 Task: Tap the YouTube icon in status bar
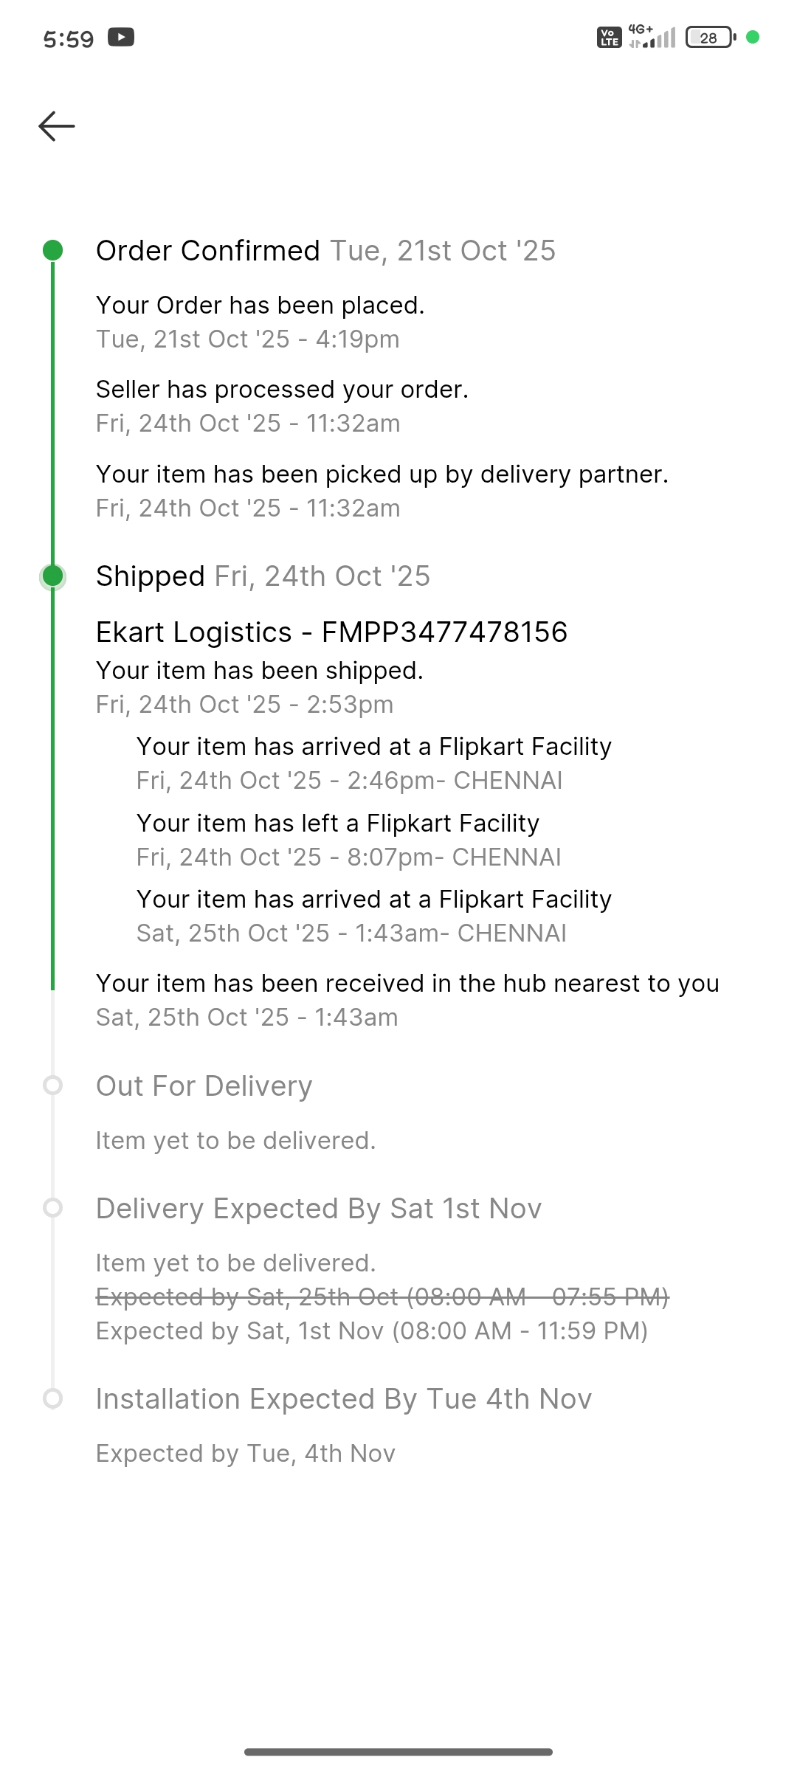tap(121, 37)
